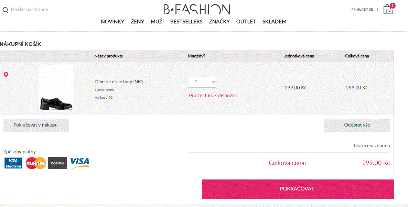Viewport: 408px width, 207px height.
Task: Click the Dobírka payment icon
Action: pos(57,163)
